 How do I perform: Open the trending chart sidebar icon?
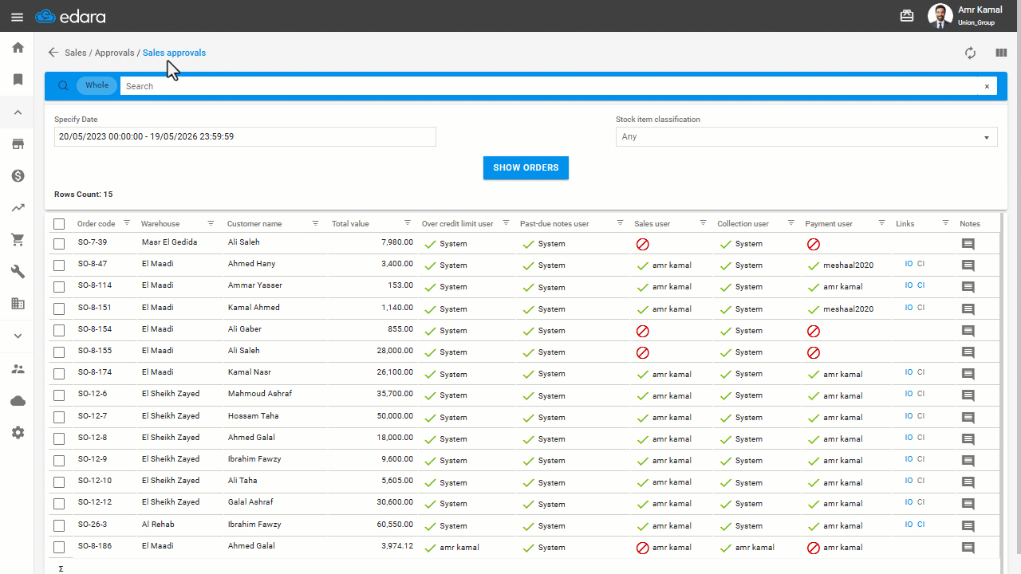(x=18, y=208)
